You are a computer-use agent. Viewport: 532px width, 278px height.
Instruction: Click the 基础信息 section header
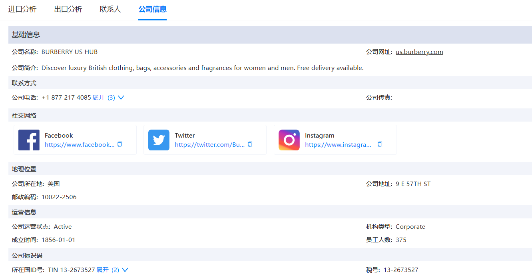[25, 35]
